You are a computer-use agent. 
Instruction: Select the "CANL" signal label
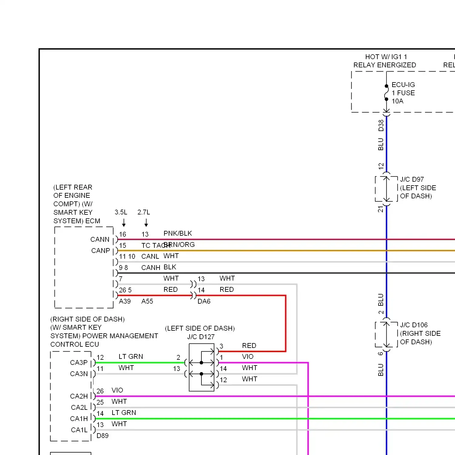coord(150,256)
